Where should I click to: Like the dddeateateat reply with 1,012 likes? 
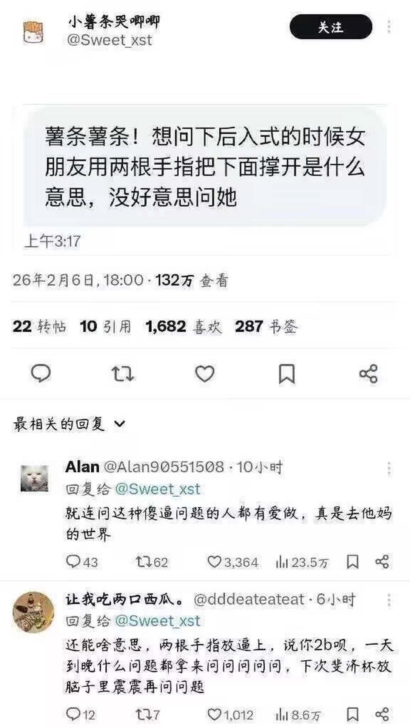point(230,715)
